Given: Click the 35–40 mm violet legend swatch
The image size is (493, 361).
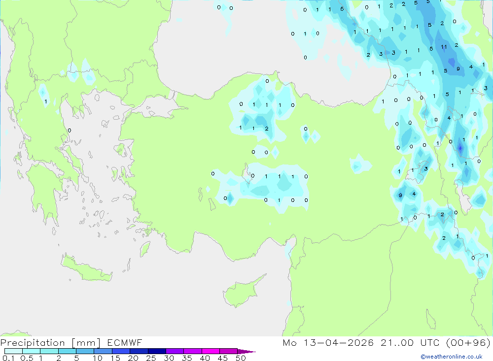Looking at the screenshot, I should [193, 351].
